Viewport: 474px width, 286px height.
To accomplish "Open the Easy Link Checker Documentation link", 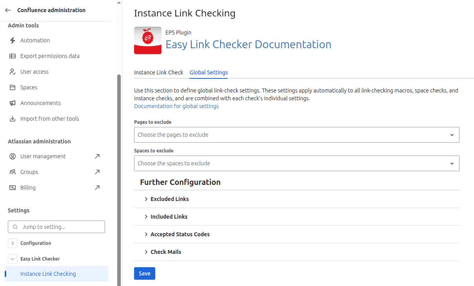I will [248, 44].
